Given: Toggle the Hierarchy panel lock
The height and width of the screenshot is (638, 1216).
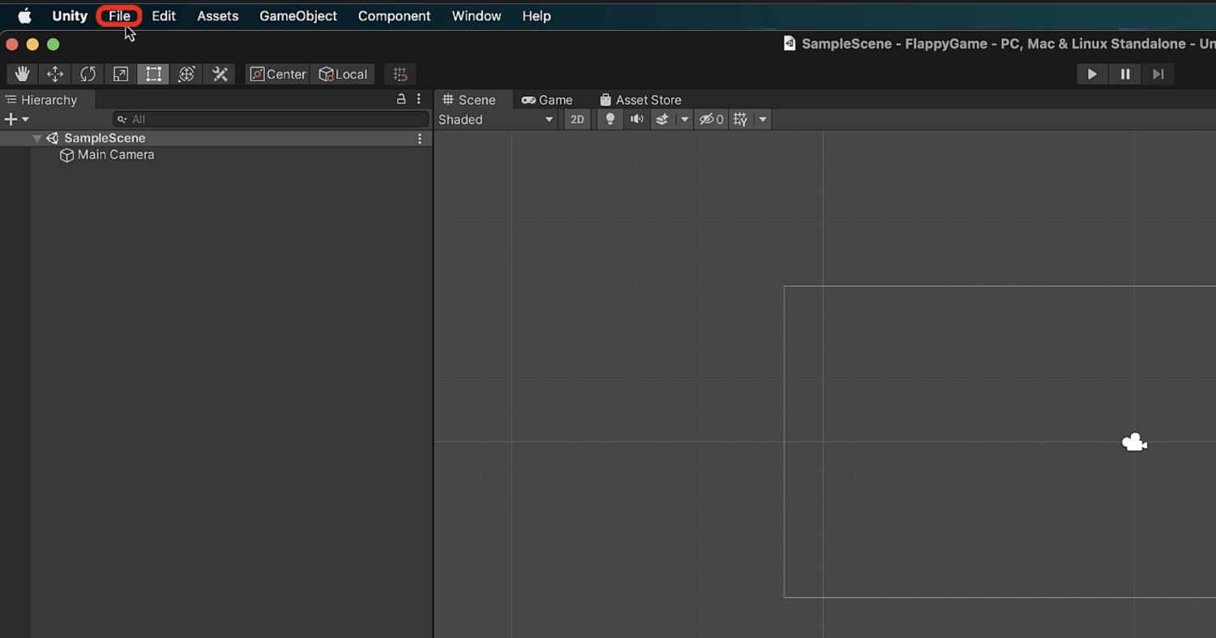Looking at the screenshot, I should coord(400,99).
